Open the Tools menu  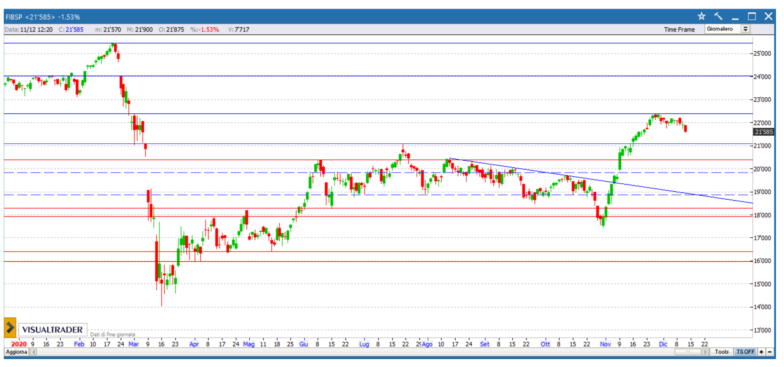point(721,352)
